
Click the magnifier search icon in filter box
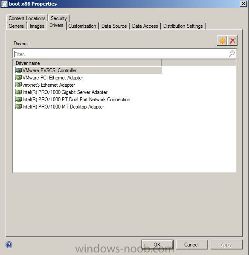(x=232, y=53)
